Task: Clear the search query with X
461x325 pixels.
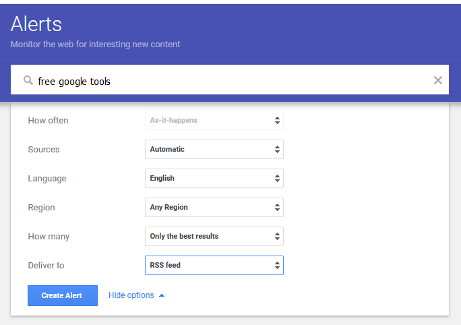Action: click(438, 80)
